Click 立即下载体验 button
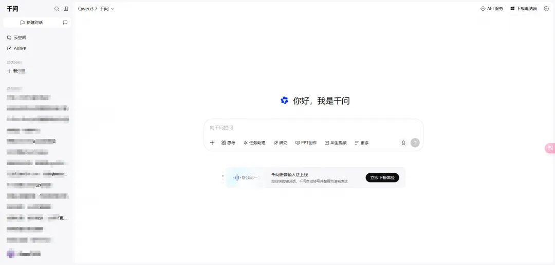 coord(382,178)
